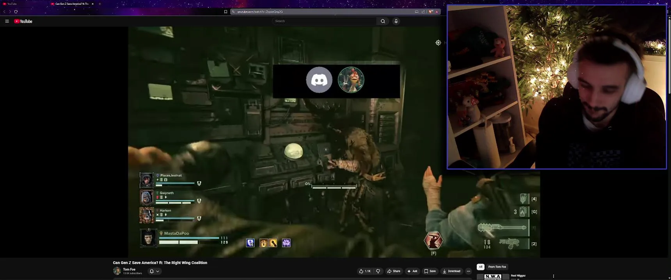The width and height of the screenshot is (671, 280).
Task: Select the 'From Tom Foe' filter chip
Action: 497,267
